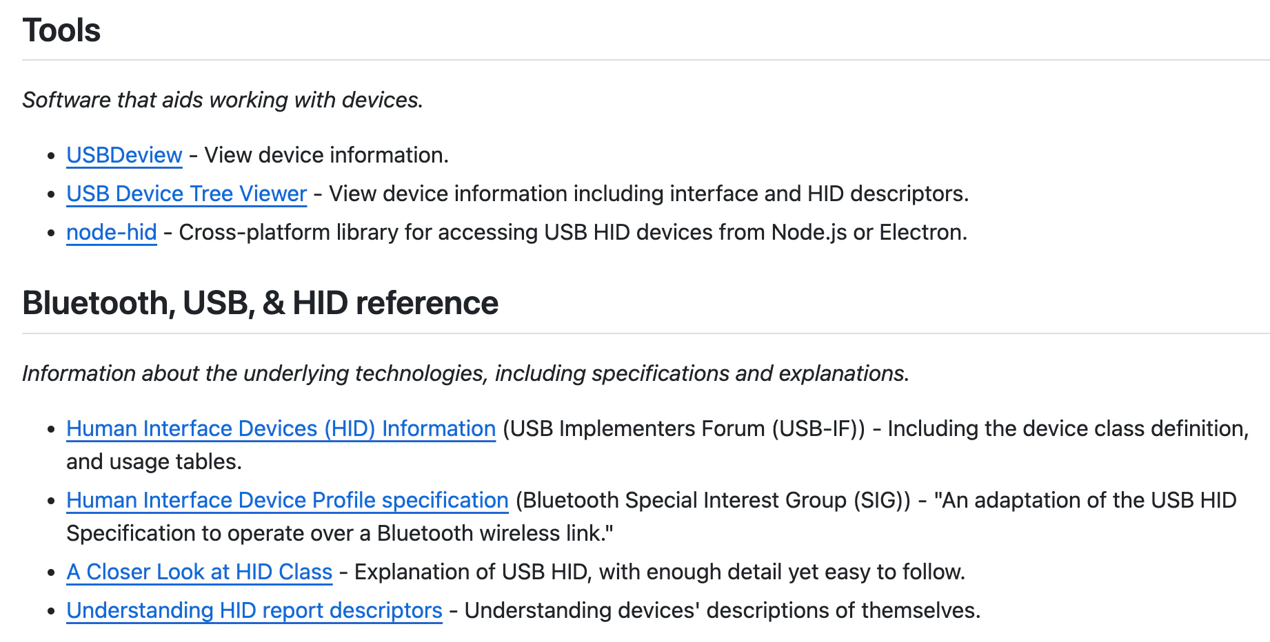This screenshot has width=1270, height=642.
Task: Click 'View device information.' description text
Action: click(x=326, y=155)
